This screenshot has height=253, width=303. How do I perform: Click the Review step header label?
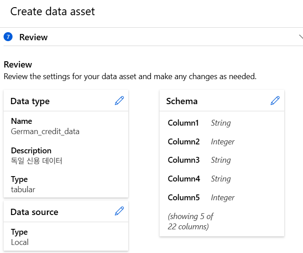click(x=34, y=37)
